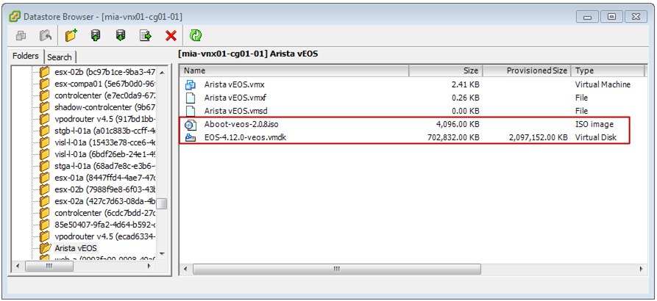Switch to the Folders tab
The height and width of the screenshot is (301, 657).
pyautogui.click(x=26, y=56)
